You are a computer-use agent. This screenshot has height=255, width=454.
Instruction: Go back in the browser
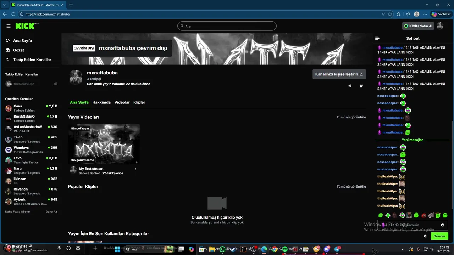click(x=5, y=14)
